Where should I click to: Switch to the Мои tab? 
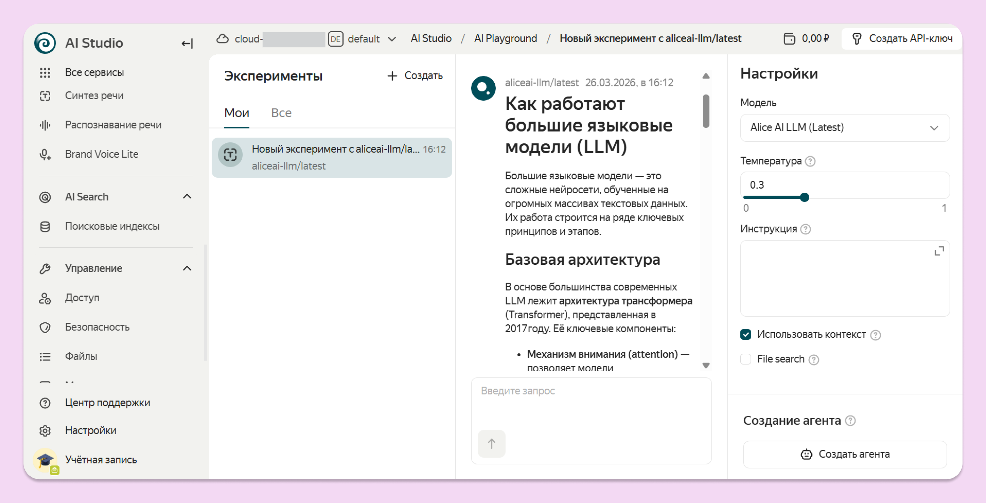(236, 113)
